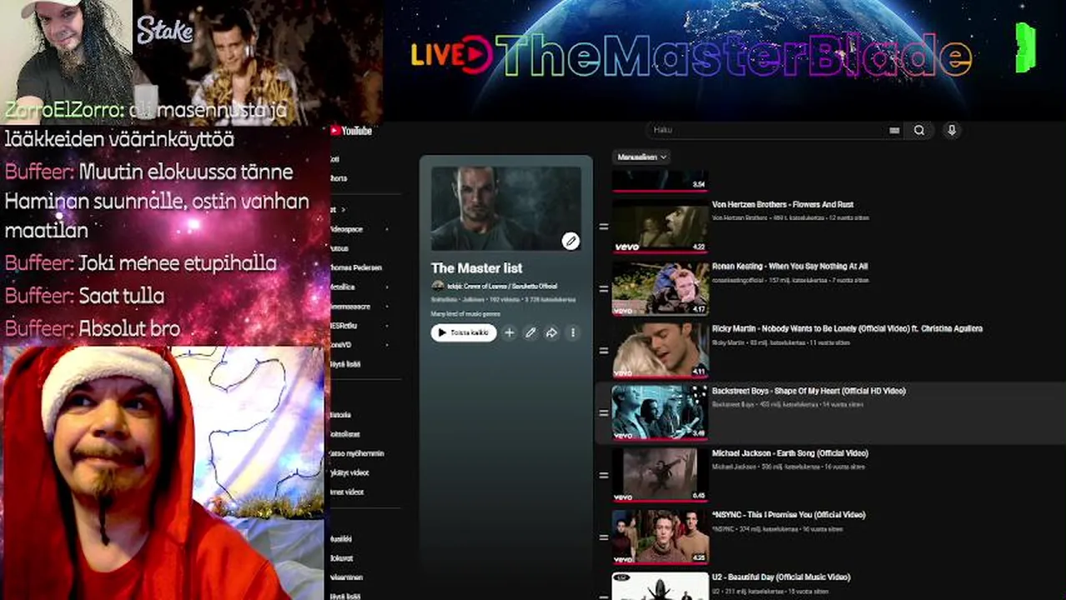Grab the drag handle for This I Promise You

coord(603,537)
